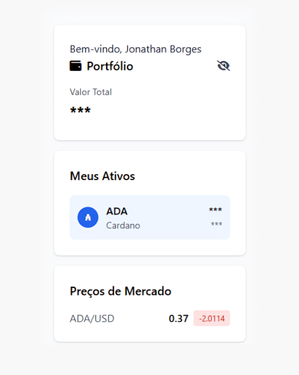
Task: Open the ADA/USD price row
Action: [x=149, y=318]
